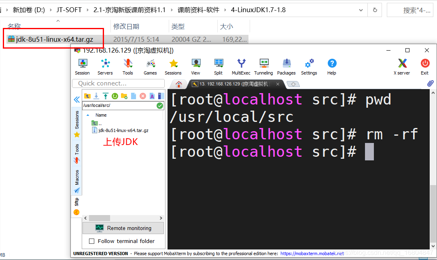This screenshot has height=260, width=437.
Task: Click JT-SOFT in Explorer breadcrumb
Action: [x=69, y=10]
